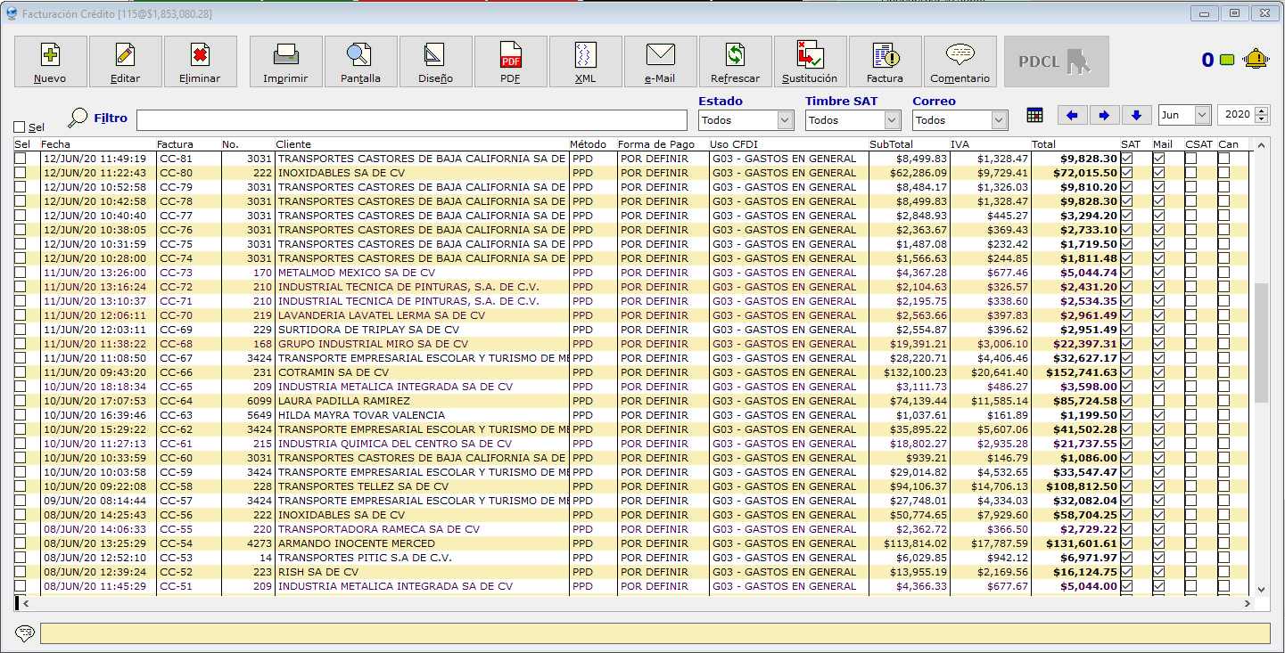This screenshot has width=1285, height=653.
Task: Open the Sustitución tool
Action: (810, 61)
